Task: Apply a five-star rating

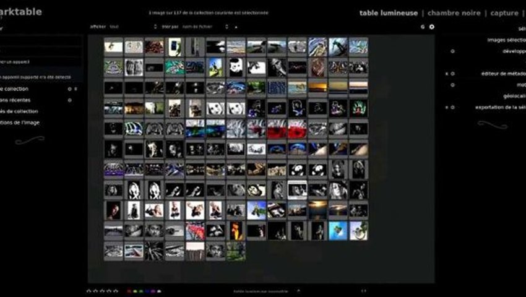Action: tap(116, 291)
